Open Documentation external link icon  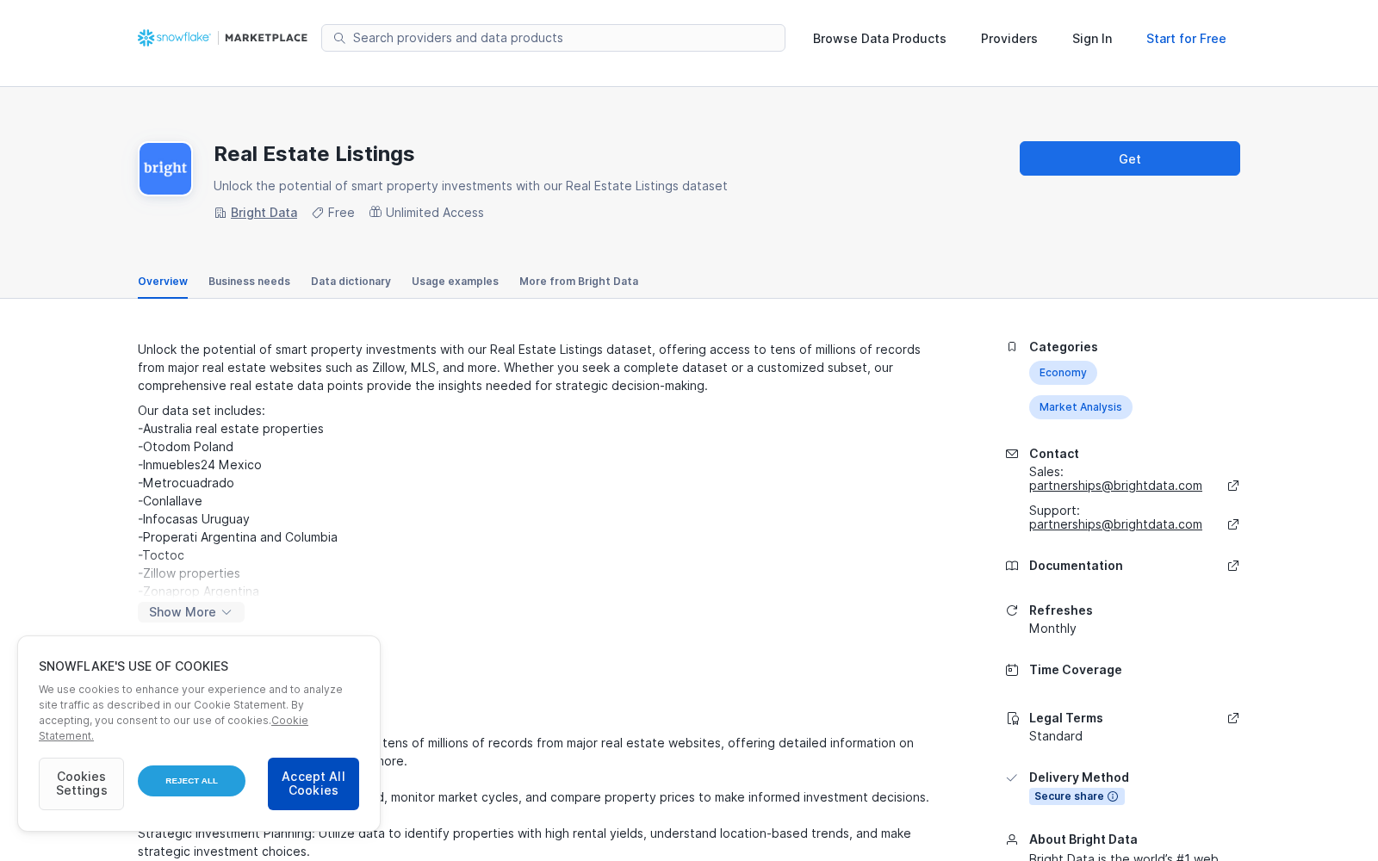[1233, 566]
